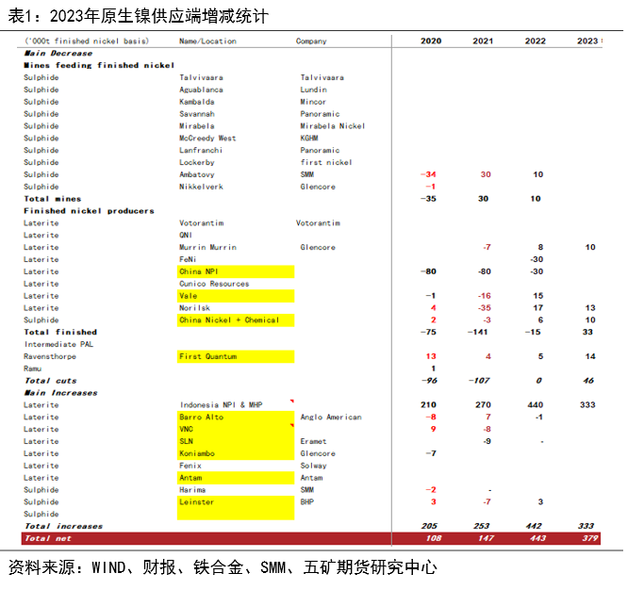Click the highlighted 'SLN' cell
This screenshot has height=590, width=627.
(236, 441)
